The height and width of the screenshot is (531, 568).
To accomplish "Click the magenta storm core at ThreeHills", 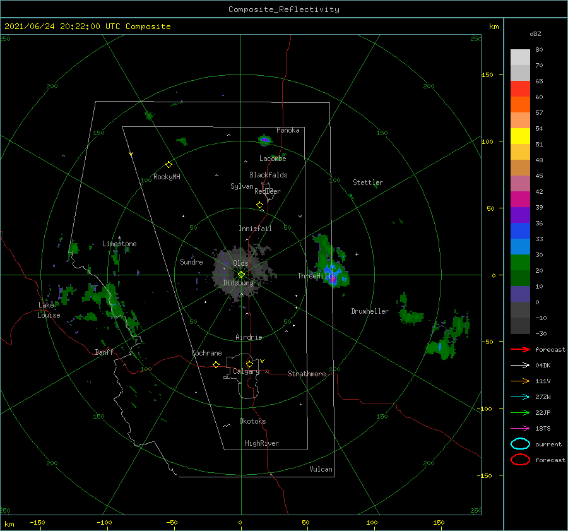I will point(333,279).
